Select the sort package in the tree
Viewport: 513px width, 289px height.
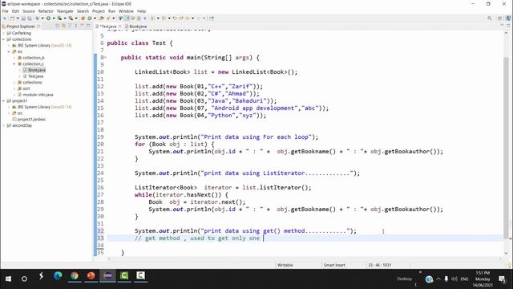point(24,88)
